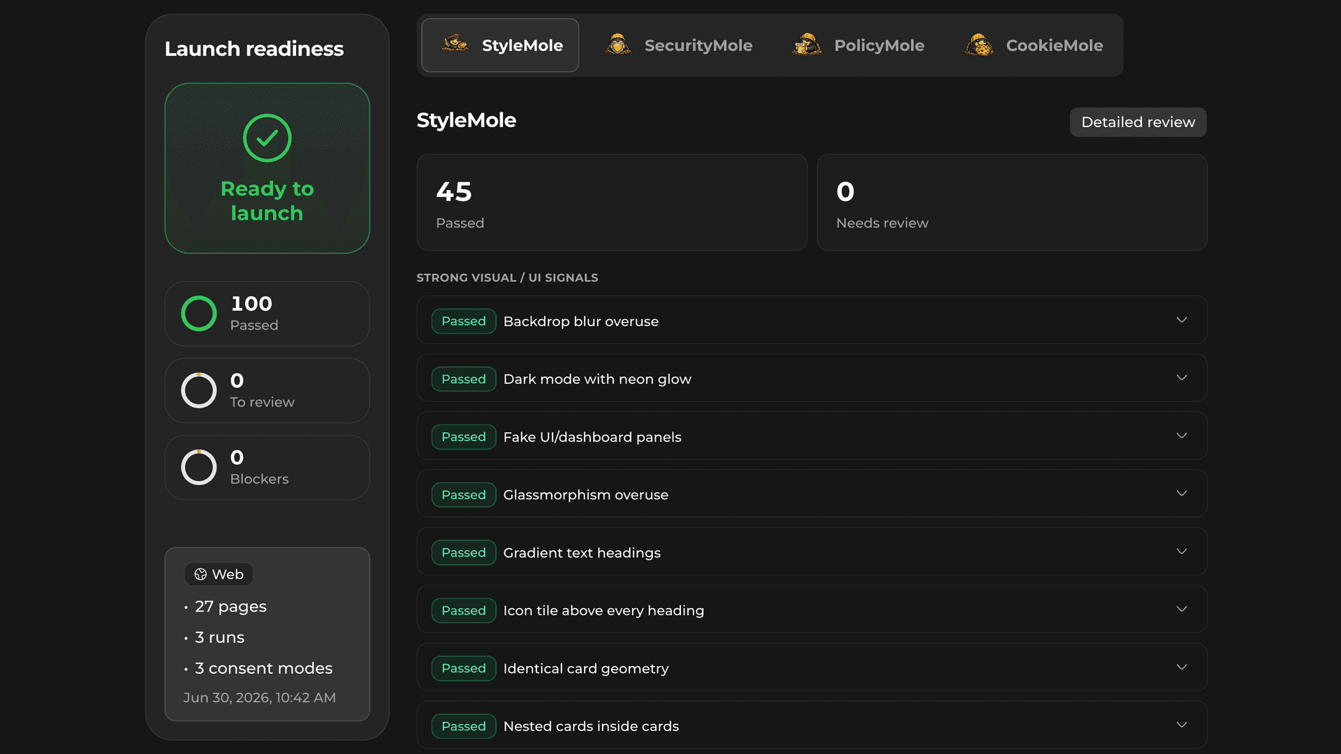Click the PolicyMole mole icon
Image resolution: width=1341 pixels, height=754 pixels.
click(x=807, y=45)
